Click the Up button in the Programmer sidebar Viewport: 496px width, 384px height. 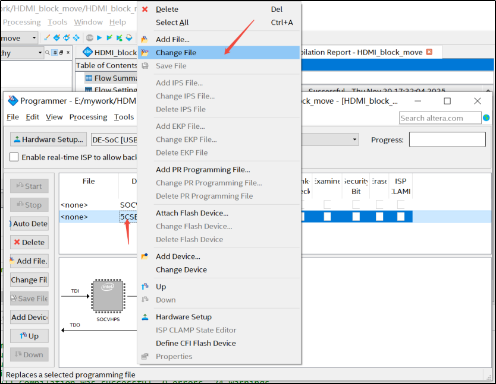(x=29, y=336)
